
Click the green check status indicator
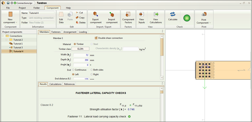point(187,18)
